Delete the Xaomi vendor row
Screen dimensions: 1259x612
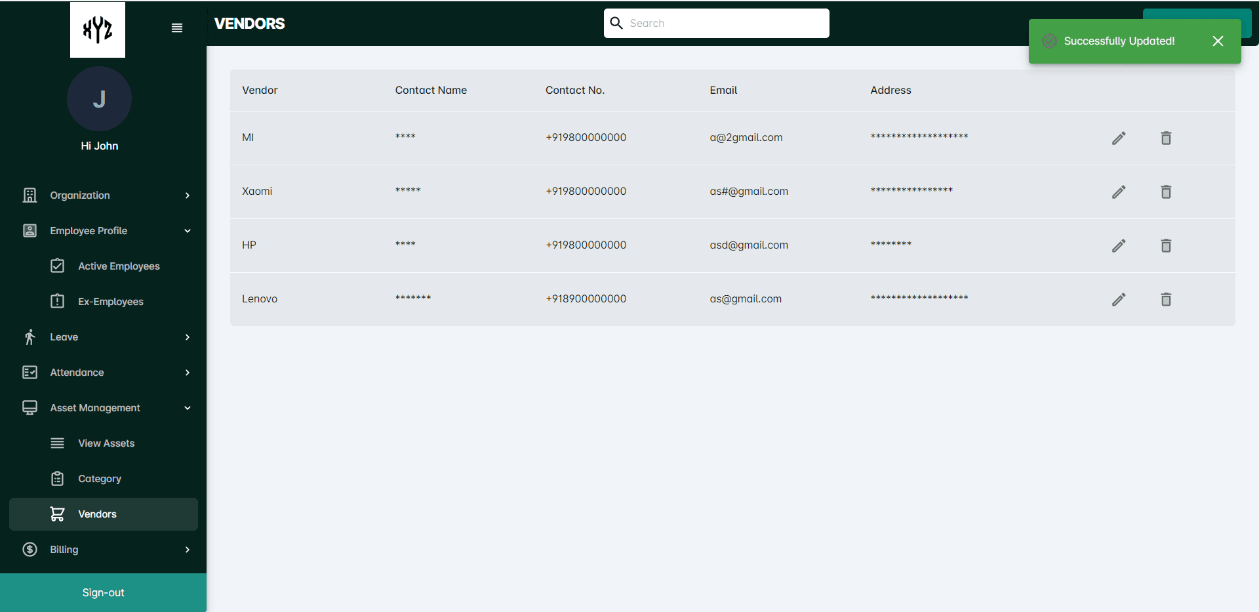coord(1166,192)
